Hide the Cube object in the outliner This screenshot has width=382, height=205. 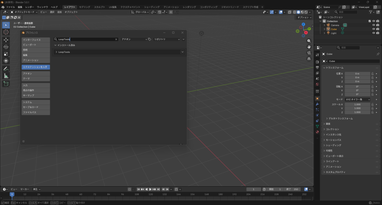[x=373, y=29]
